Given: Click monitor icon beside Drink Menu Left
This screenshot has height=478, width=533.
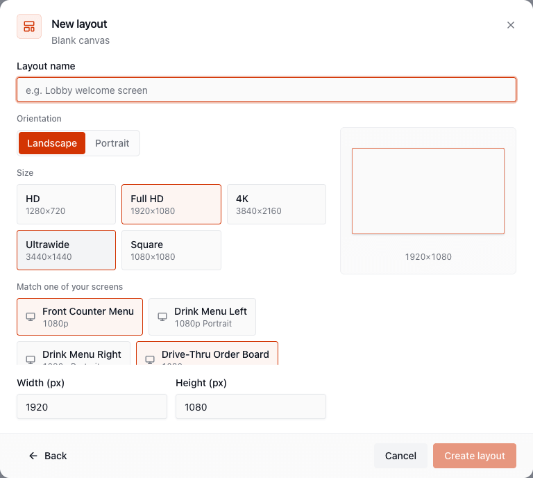Looking at the screenshot, I should click(x=162, y=317).
